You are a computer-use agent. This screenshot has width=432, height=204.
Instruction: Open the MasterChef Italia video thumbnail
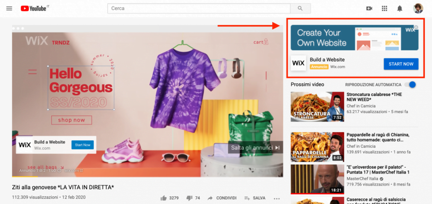point(317,179)
